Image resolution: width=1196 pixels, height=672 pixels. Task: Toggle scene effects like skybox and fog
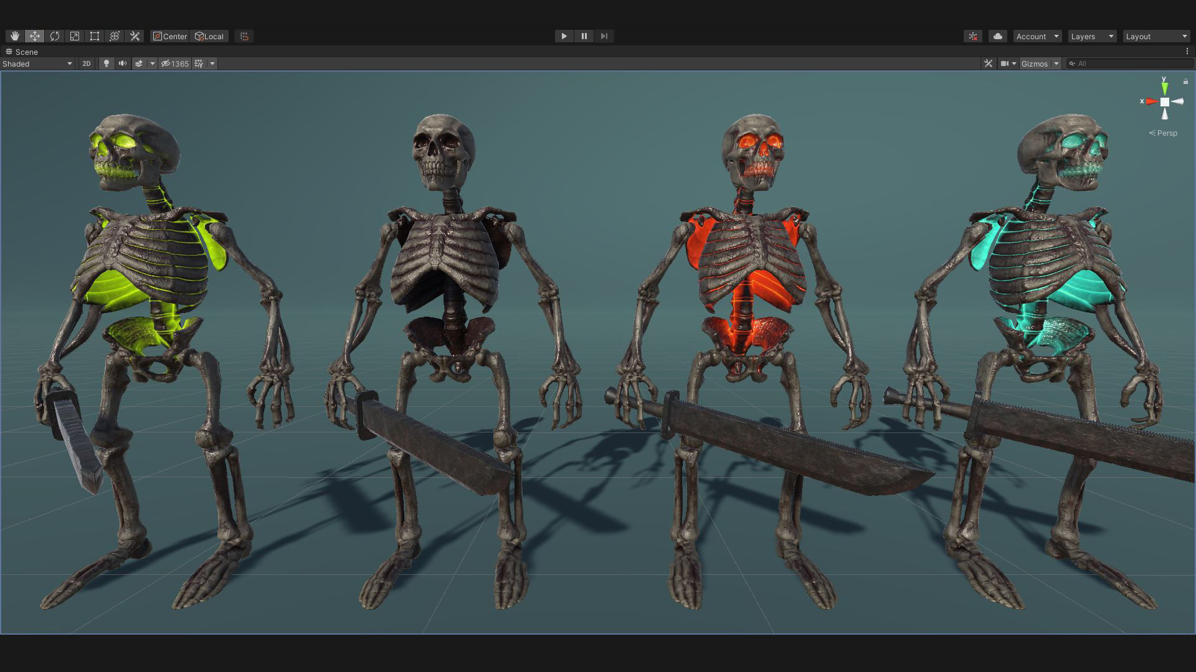(x=139, y=63)
